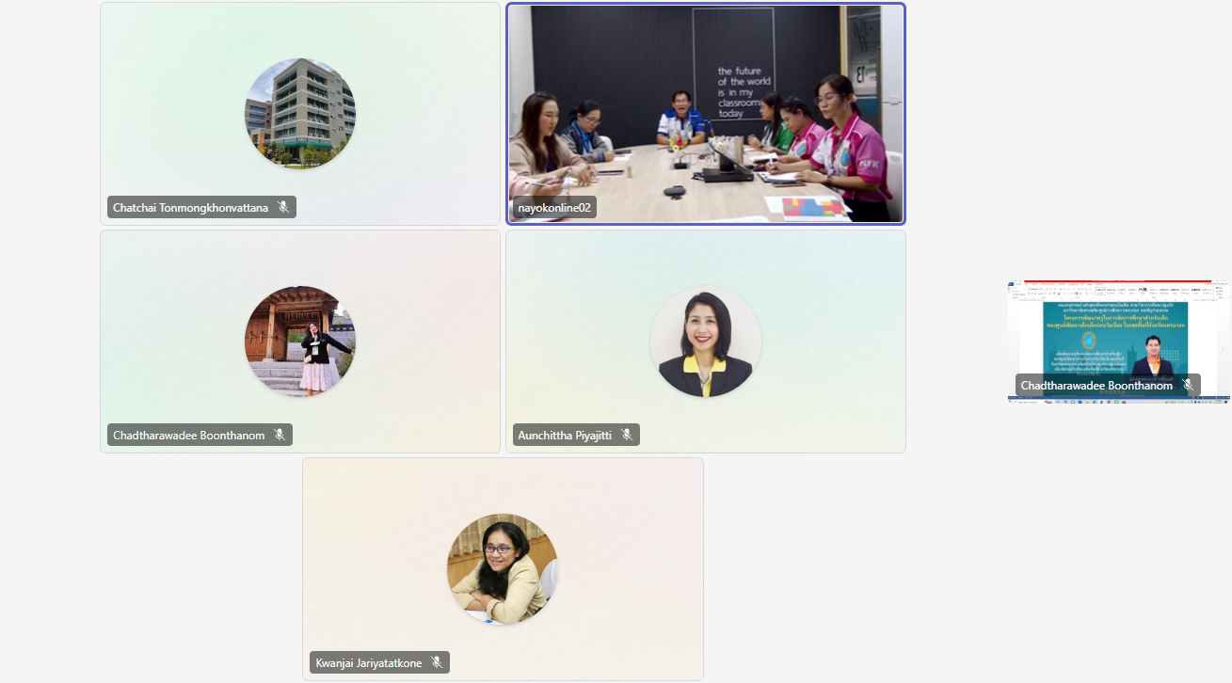Viewport: 1232px width, 683px height.
Task: Click the laptop on the conference table
Action: [x=727, y=162]
